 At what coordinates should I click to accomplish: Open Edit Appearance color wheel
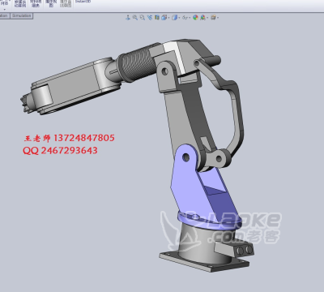point(195,18)
